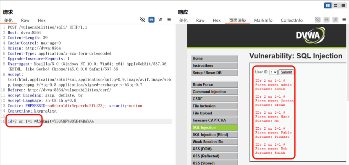Click the id=2 or 1=1 request body
Screen dimensions: 349x165
click(x=51, y=121)
